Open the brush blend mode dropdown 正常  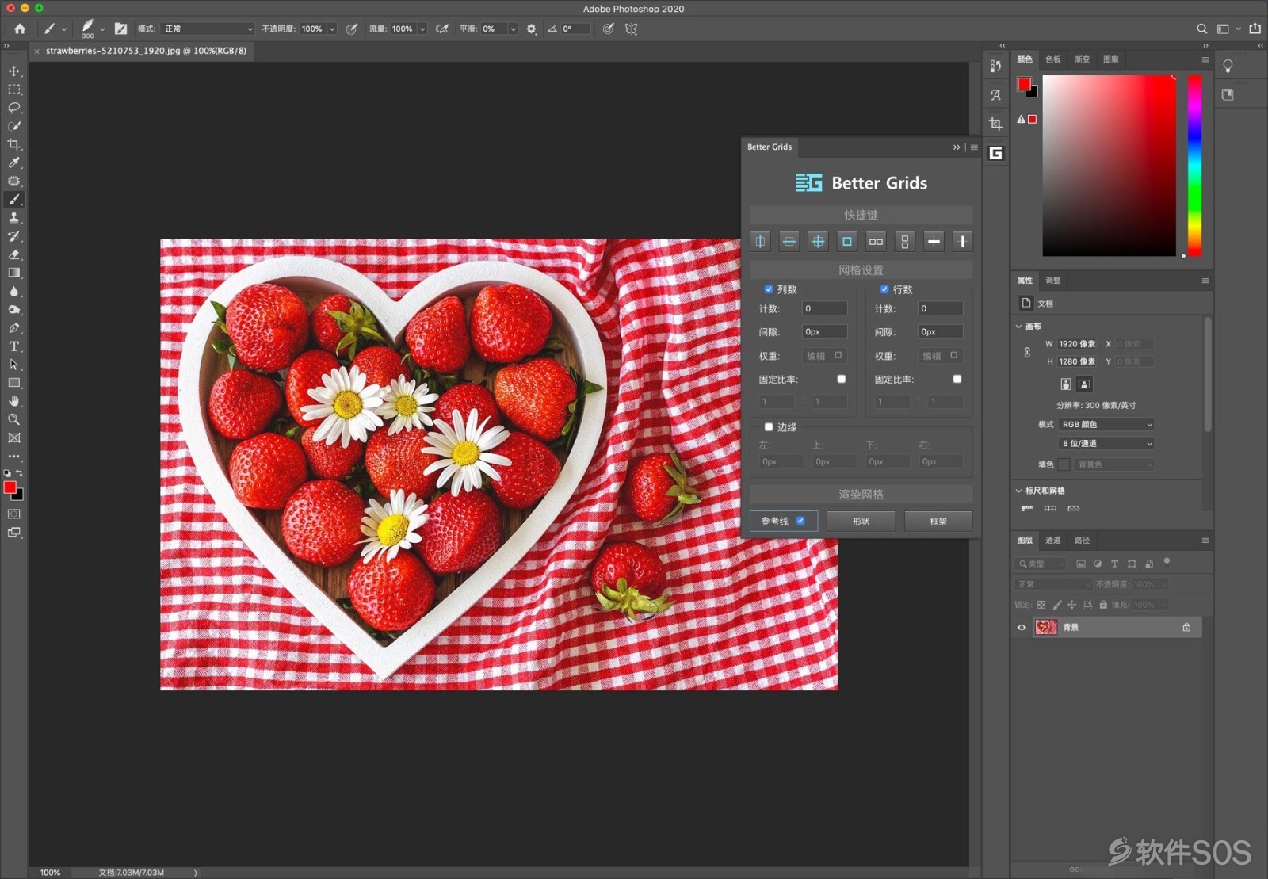(x=208, y=29)
